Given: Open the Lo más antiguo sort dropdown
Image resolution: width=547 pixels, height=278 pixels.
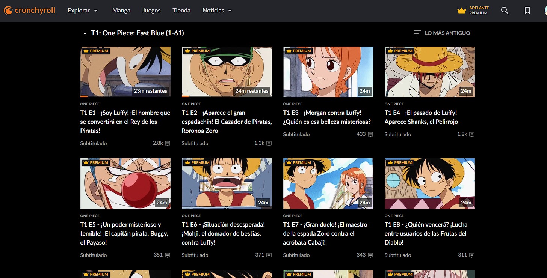Looking at the screenshot, I should [x=442, y=33].
